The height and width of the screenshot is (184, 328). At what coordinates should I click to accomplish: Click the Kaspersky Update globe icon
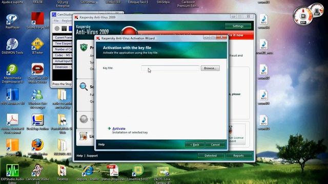pyautogui.click(x=84, y=119)
